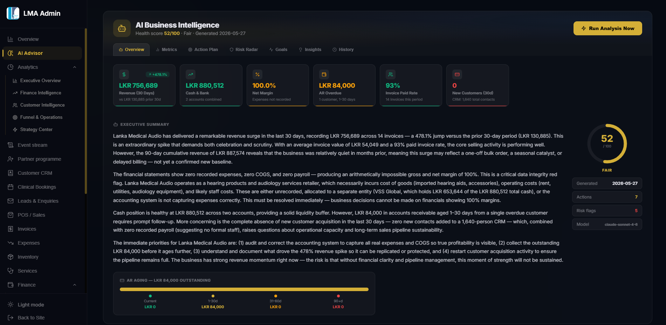The height and width of the screenshot is (325, 666).
Task: Click the Risk flags count row
Action: [x=607, y=211]
